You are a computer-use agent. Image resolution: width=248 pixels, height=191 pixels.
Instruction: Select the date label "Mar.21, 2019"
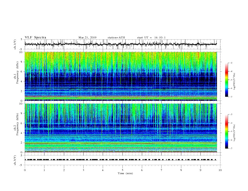pos(87,37)
